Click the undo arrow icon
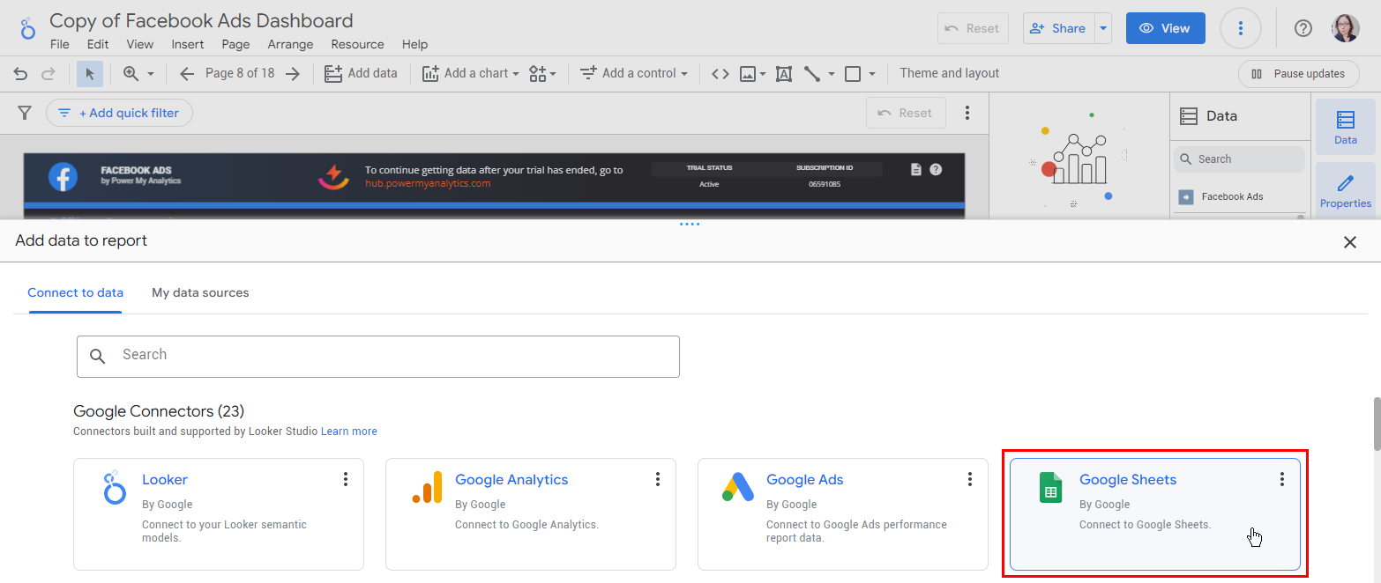Viewport: 1381px width, 583px height. [x=20, y=74]
